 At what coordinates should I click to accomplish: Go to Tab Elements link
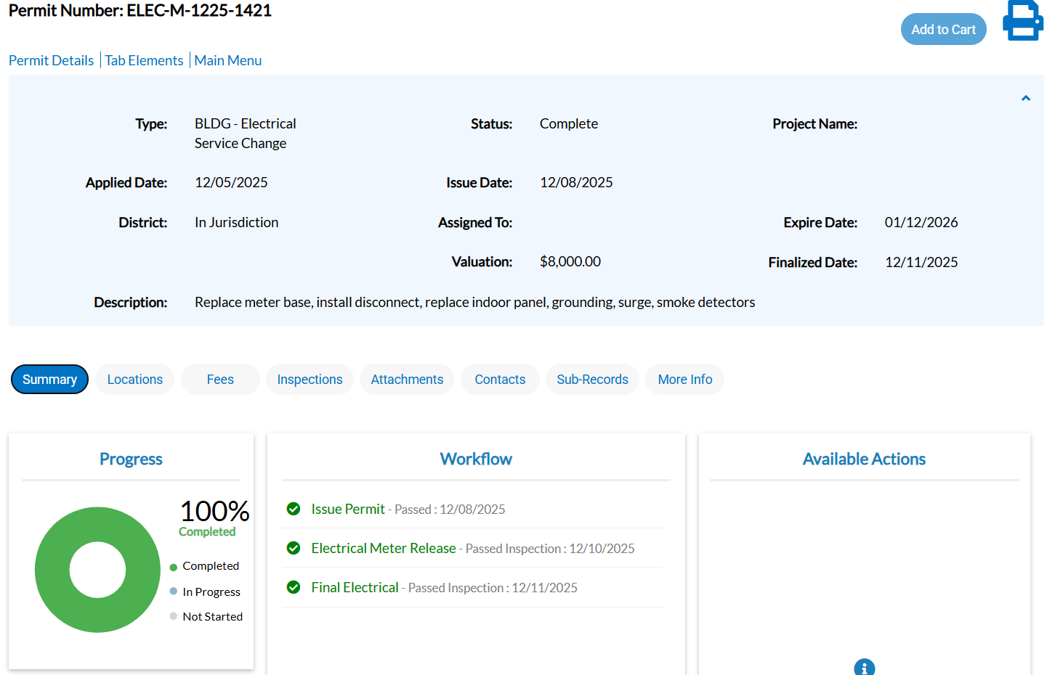144,60
